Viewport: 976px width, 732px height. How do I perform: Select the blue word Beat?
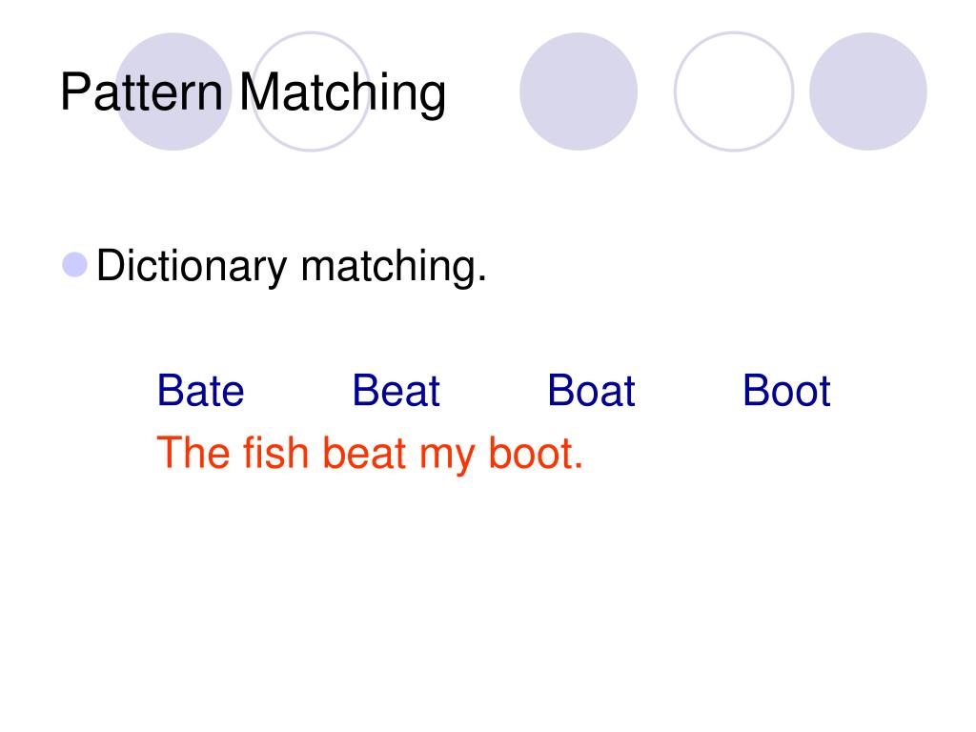(396, 390)
